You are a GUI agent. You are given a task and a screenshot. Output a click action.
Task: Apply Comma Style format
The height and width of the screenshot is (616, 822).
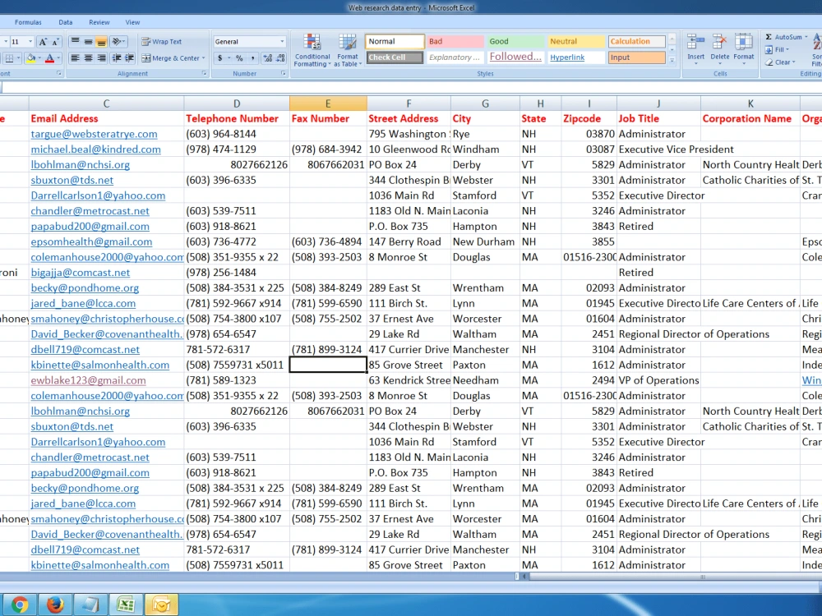coord(252,58)
